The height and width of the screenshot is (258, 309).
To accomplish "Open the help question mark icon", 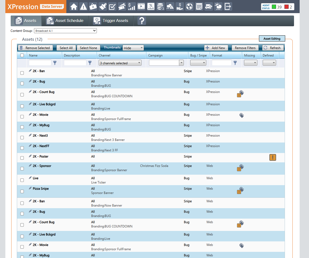I will click(142, 21).
